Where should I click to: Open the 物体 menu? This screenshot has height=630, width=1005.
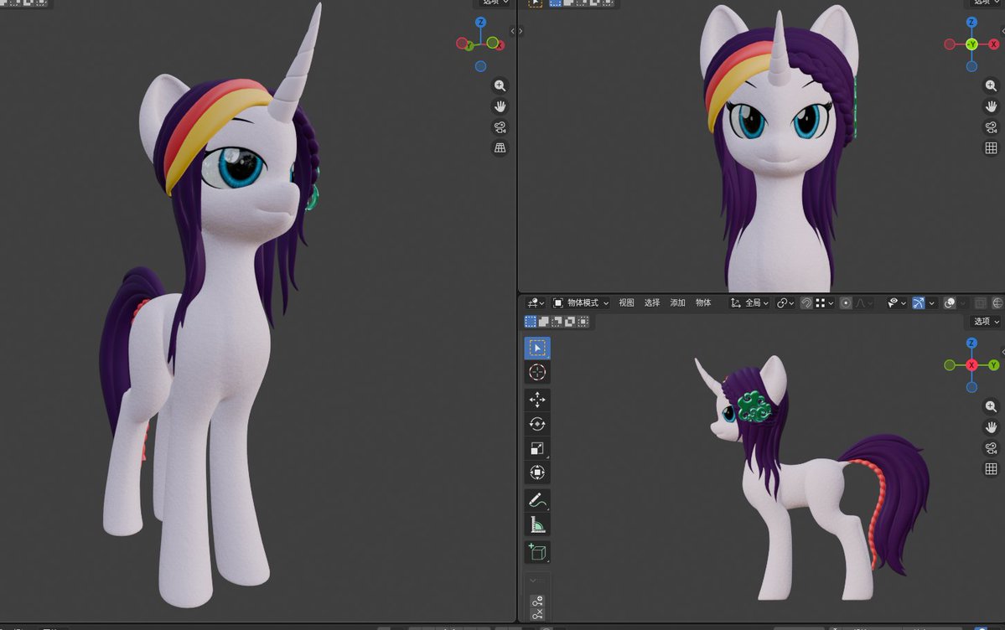pos(703,303)
